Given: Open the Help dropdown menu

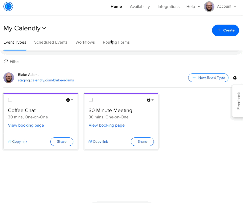Looking at the screenshot, I should (x=193, y=7).
